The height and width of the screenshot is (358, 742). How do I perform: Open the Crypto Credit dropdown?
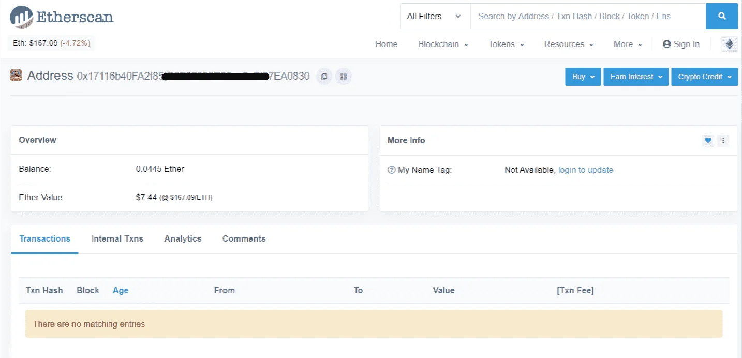click(x=705, y=77)
